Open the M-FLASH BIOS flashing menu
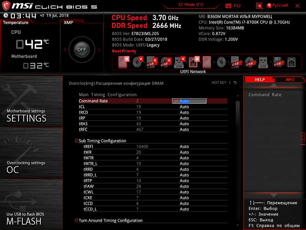Image resolution: width=306 pixels, height=230 pixels. coord(31,204)
